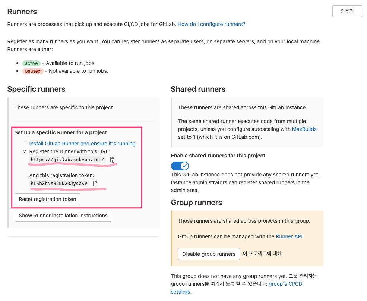Open the 'How do I configure runners?' link
The height and width of the screenshot is (301, 367).
(x=211, y=24)
